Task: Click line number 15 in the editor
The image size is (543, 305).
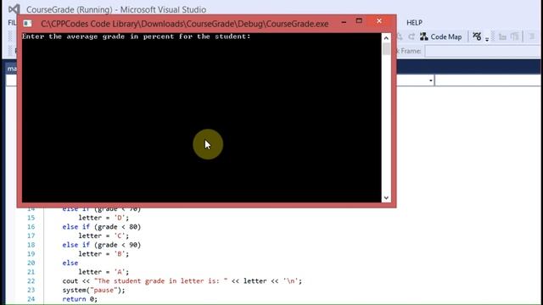Action: (31, 218)
